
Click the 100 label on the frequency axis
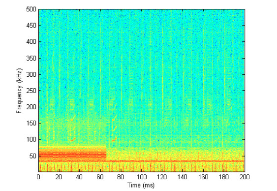click(x=31, y=139)
